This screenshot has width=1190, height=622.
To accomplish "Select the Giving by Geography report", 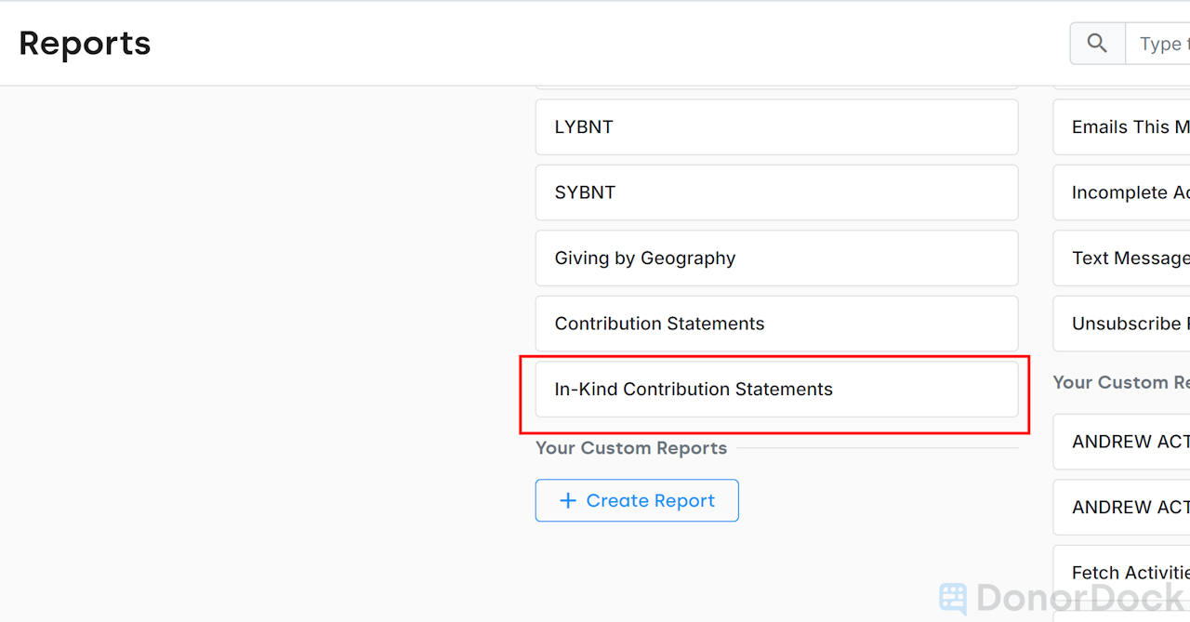I will [x=776, y=258].
